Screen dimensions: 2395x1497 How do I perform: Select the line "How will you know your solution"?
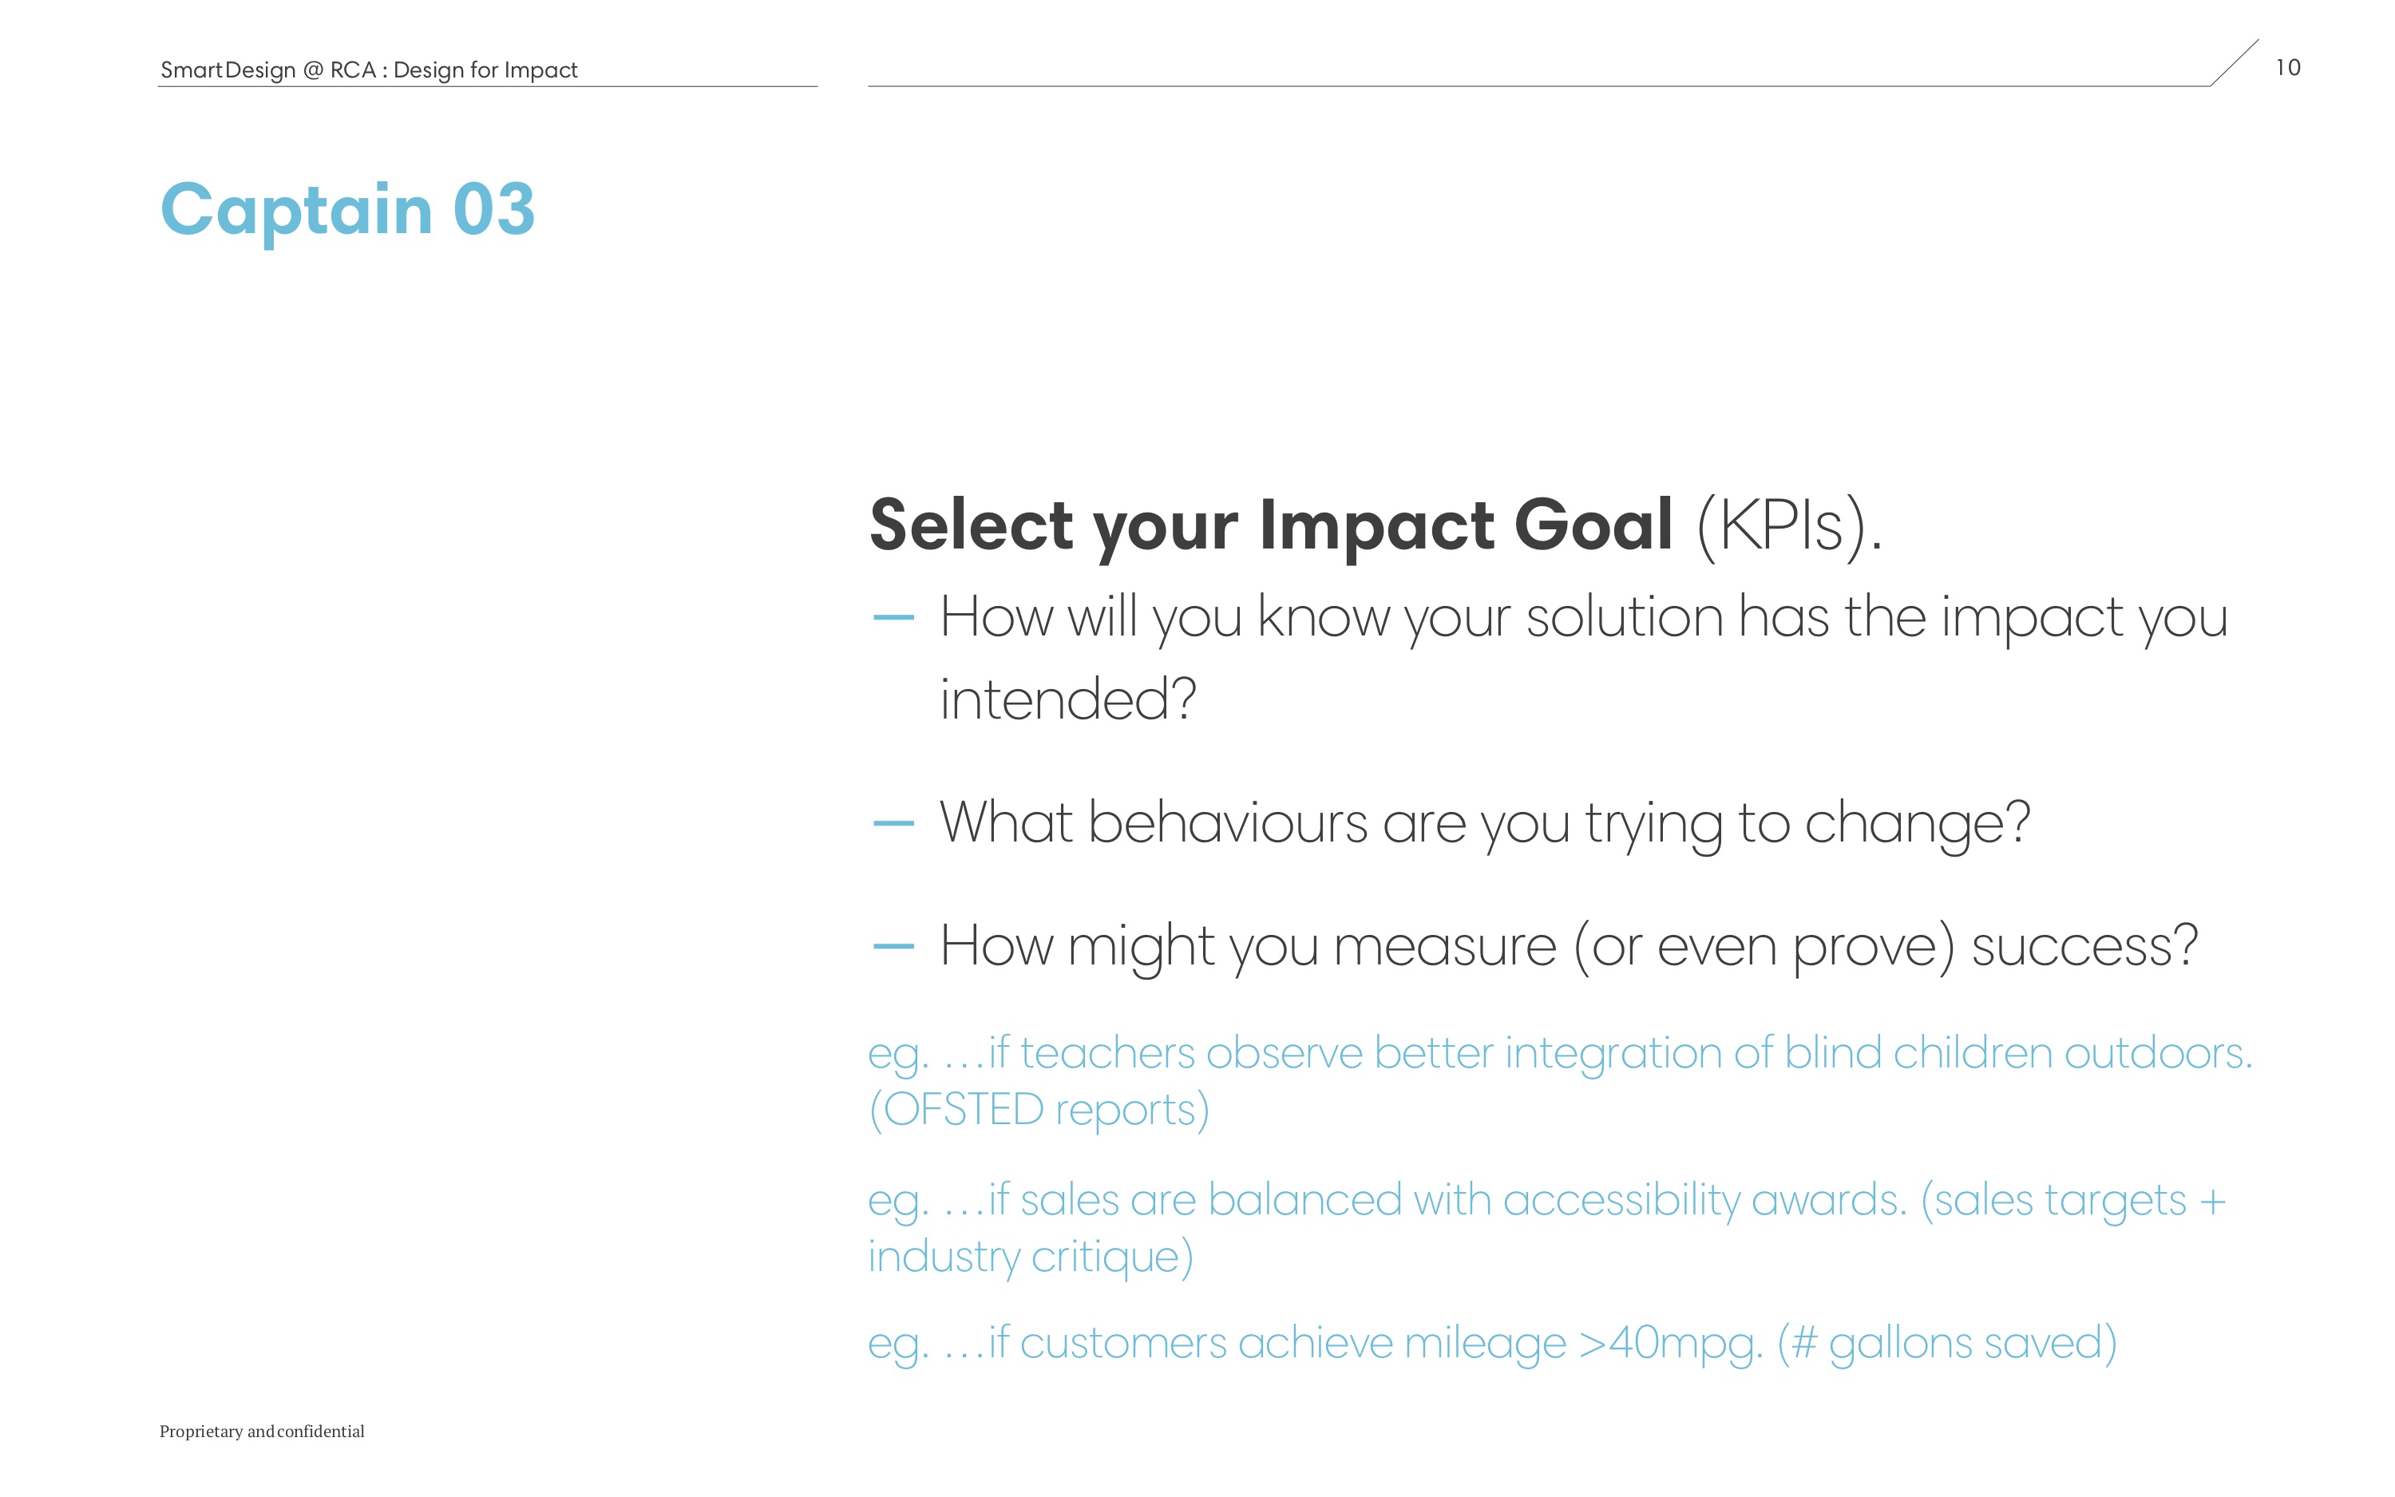[1583, 618]
